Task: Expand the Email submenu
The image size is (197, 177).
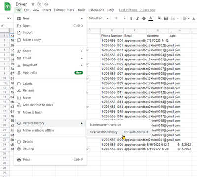Action: [50, 58]
